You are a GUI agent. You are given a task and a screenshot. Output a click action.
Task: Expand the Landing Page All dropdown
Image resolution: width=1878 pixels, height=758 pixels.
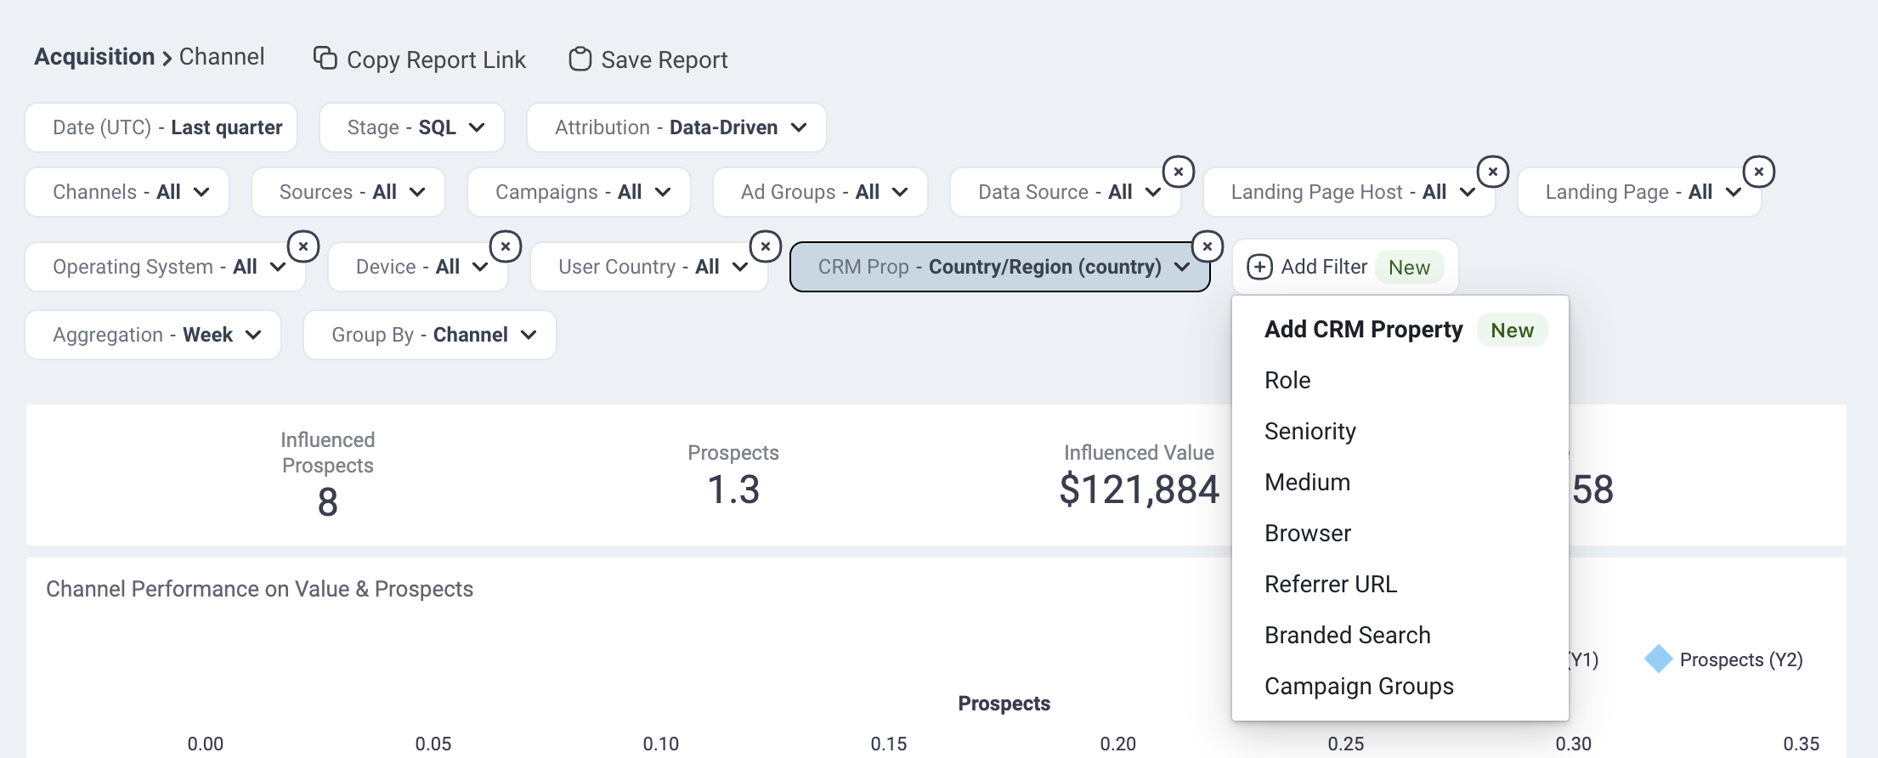point(1639,192)
